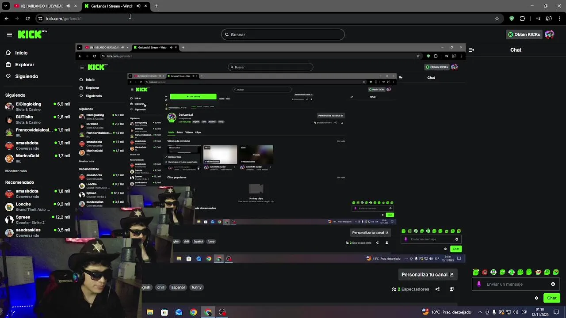Close the GerLanda1 Stream tab
Screen dimensions: 566x318
pos(145,6)
